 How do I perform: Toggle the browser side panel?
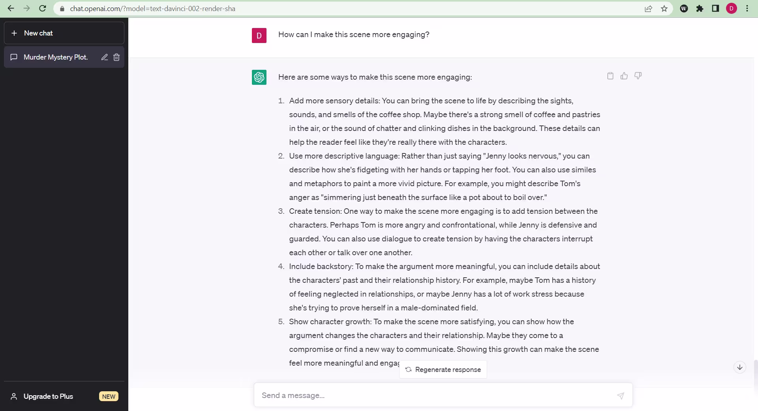tap(715, 9)
